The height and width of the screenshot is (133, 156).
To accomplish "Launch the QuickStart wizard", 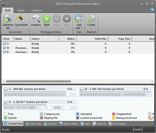I will click(21, 19).
